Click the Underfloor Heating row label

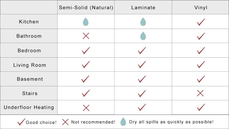click(29, 107)
